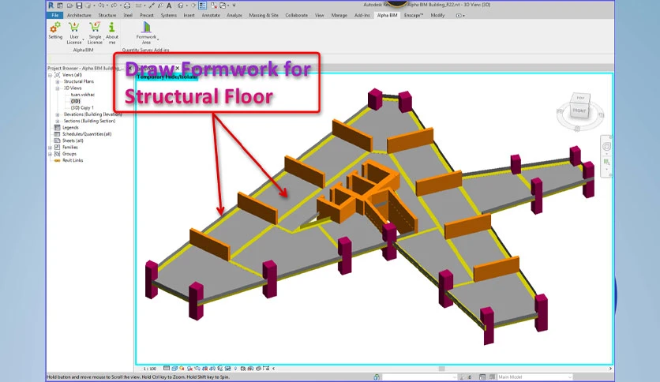Image resolution: width=660 pixels, height=382 pixels.
Task: Click the Revit application logo button
Action: [51, 6]
